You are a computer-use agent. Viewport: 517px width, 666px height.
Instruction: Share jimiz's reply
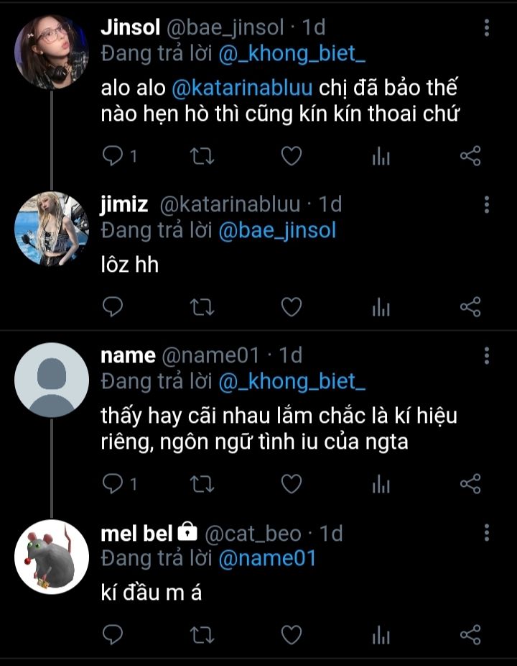[470, 307]
